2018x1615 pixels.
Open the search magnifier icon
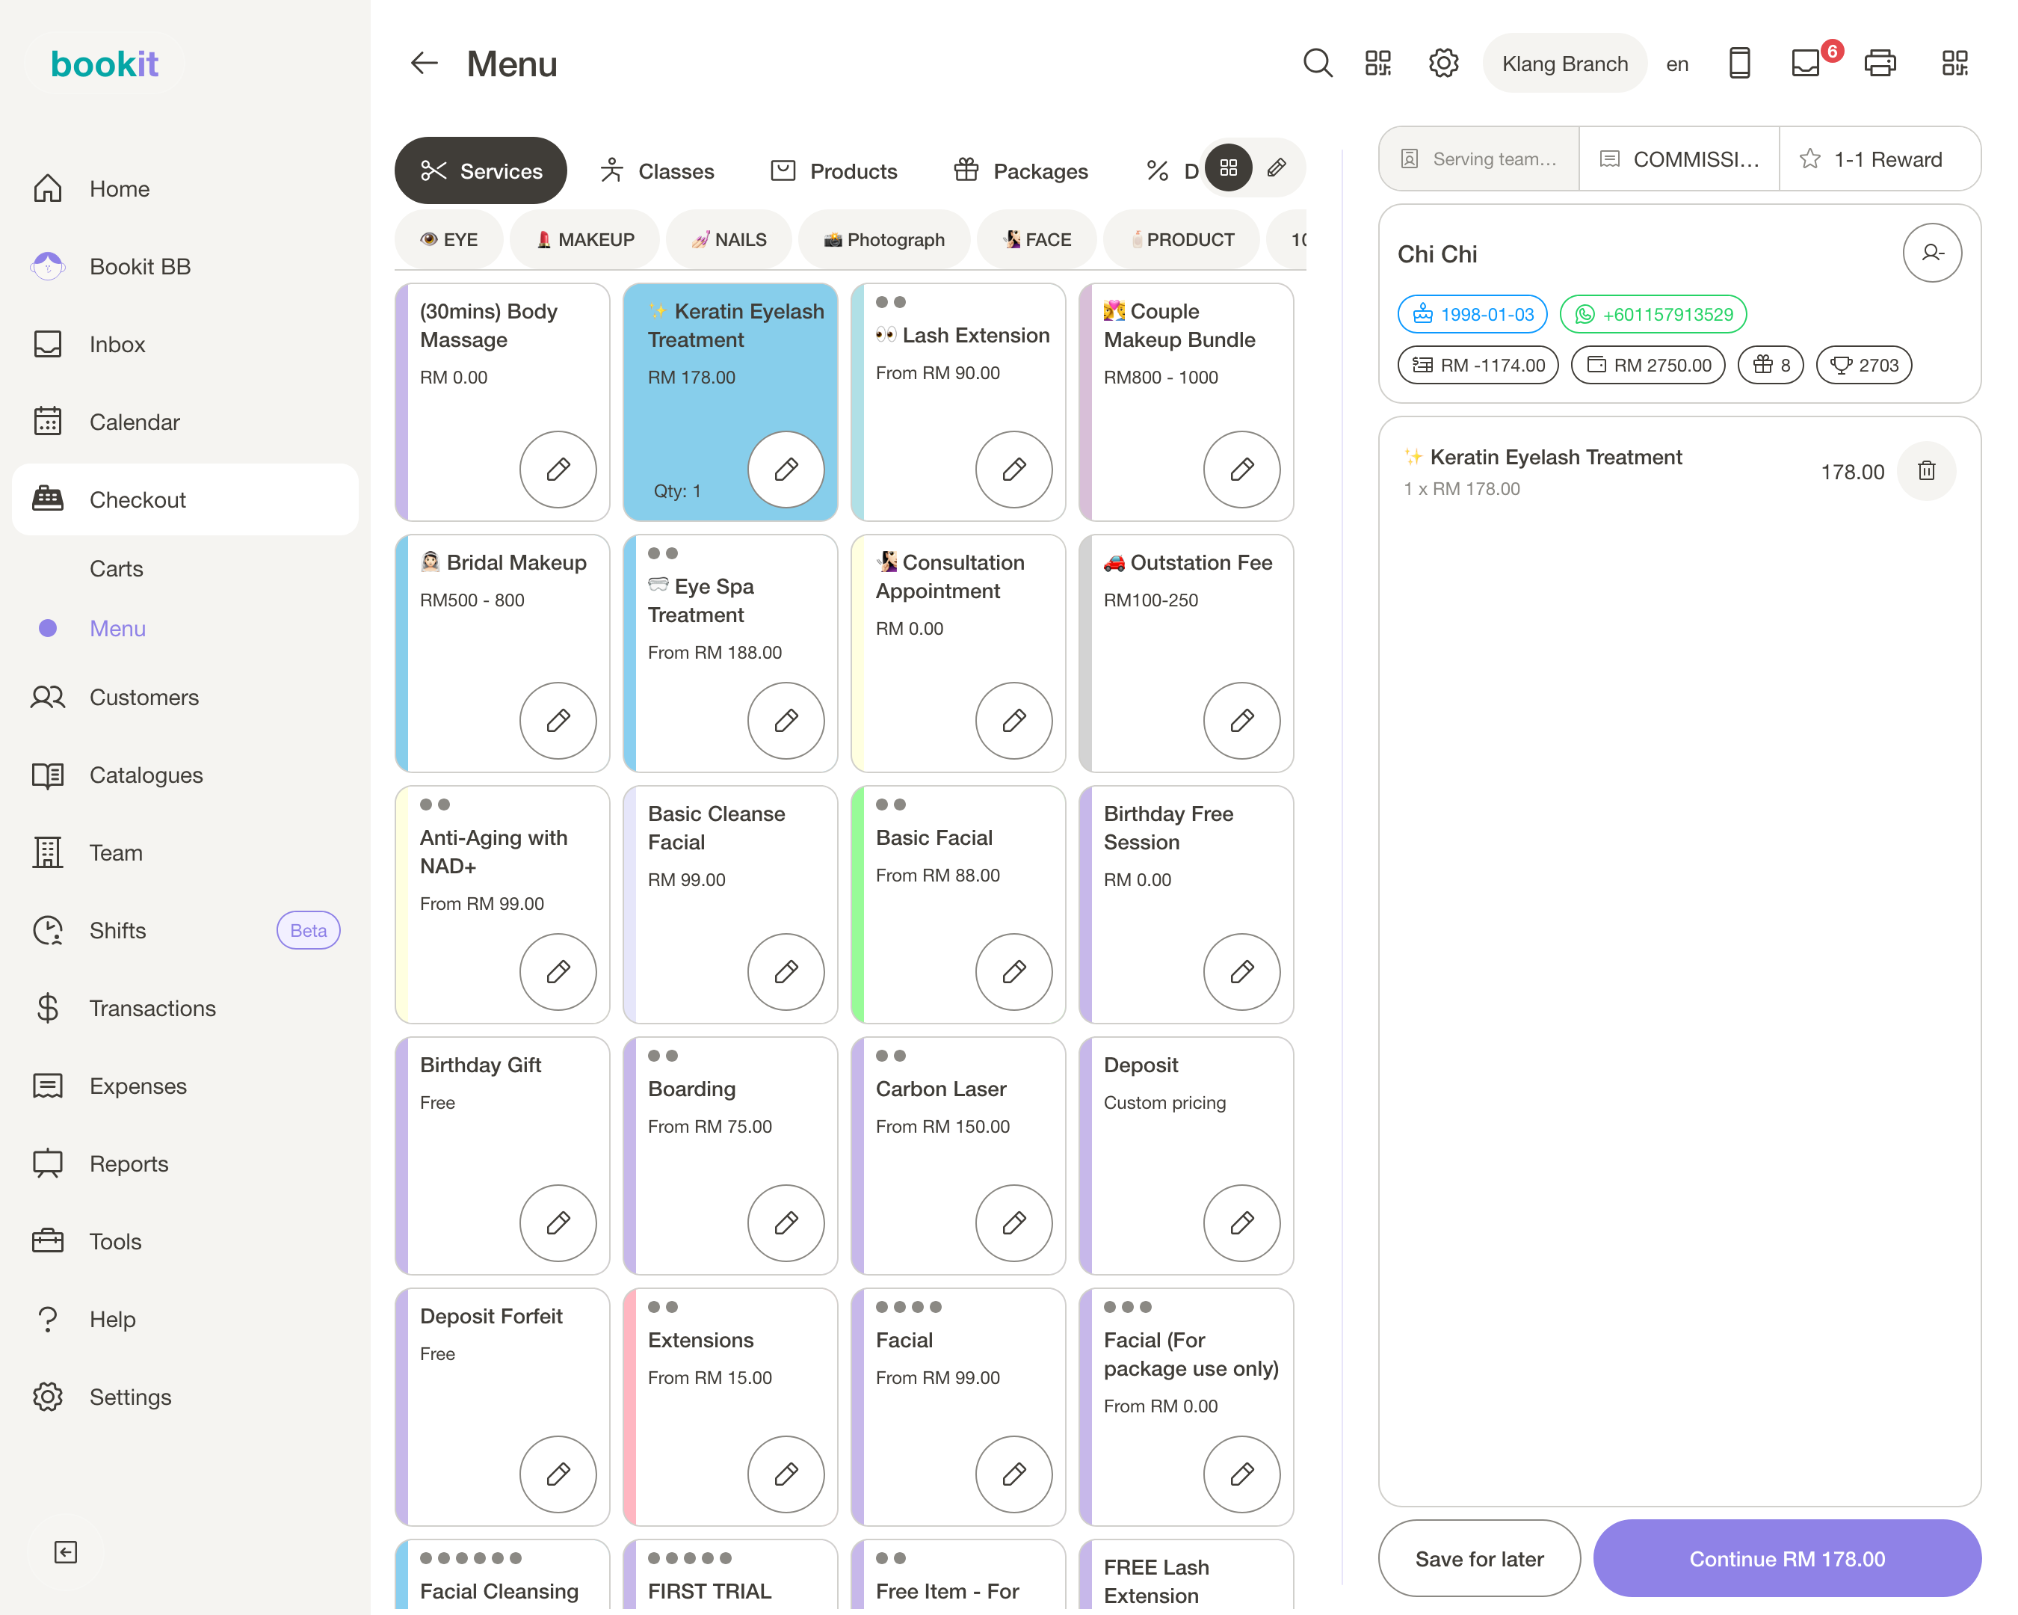1317,64
